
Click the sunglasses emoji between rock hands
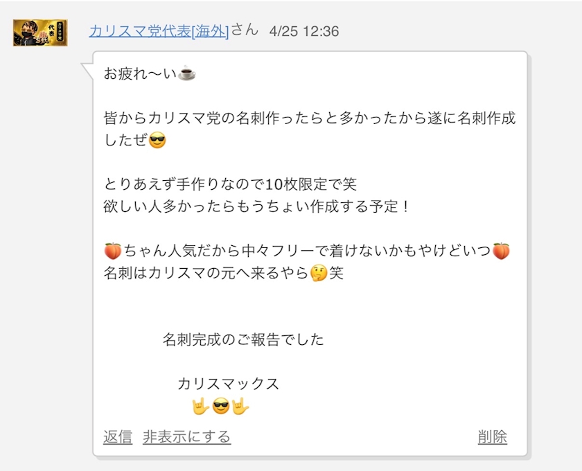point(220,407)
